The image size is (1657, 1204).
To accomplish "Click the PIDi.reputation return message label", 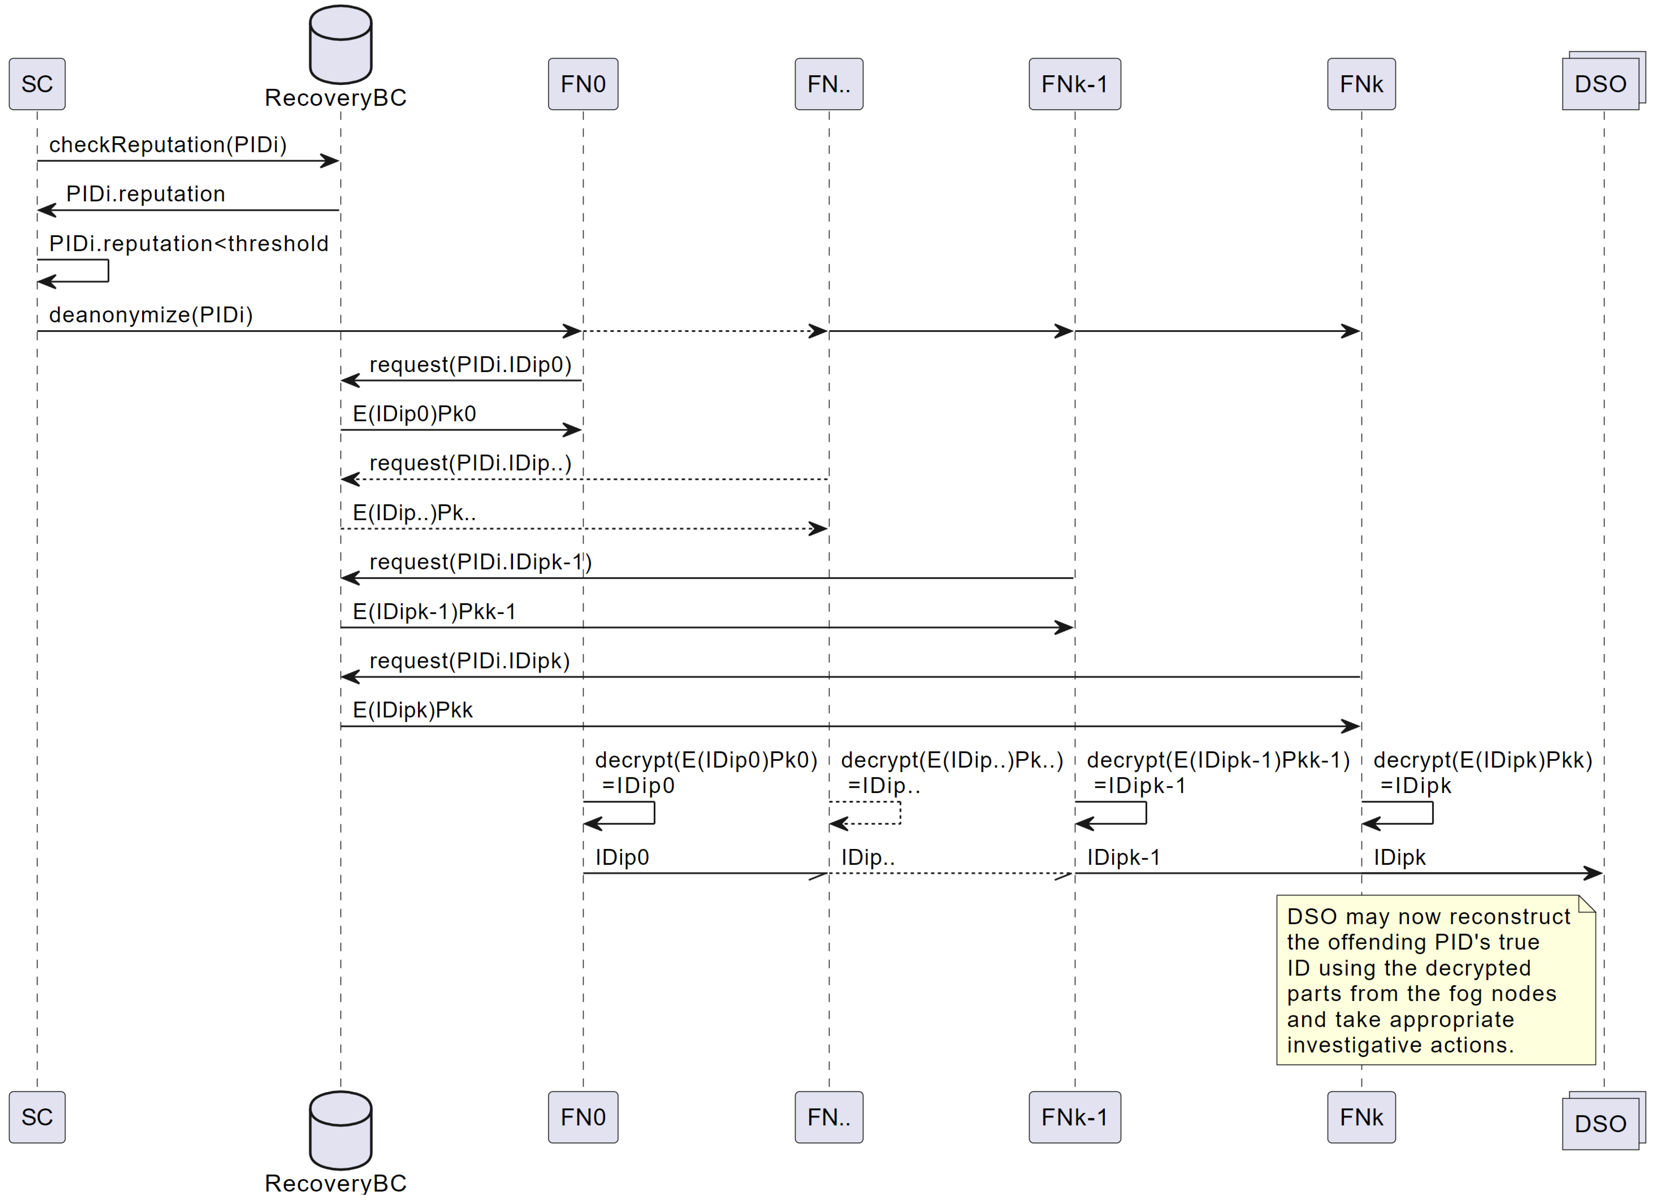I will pos(145,194).
